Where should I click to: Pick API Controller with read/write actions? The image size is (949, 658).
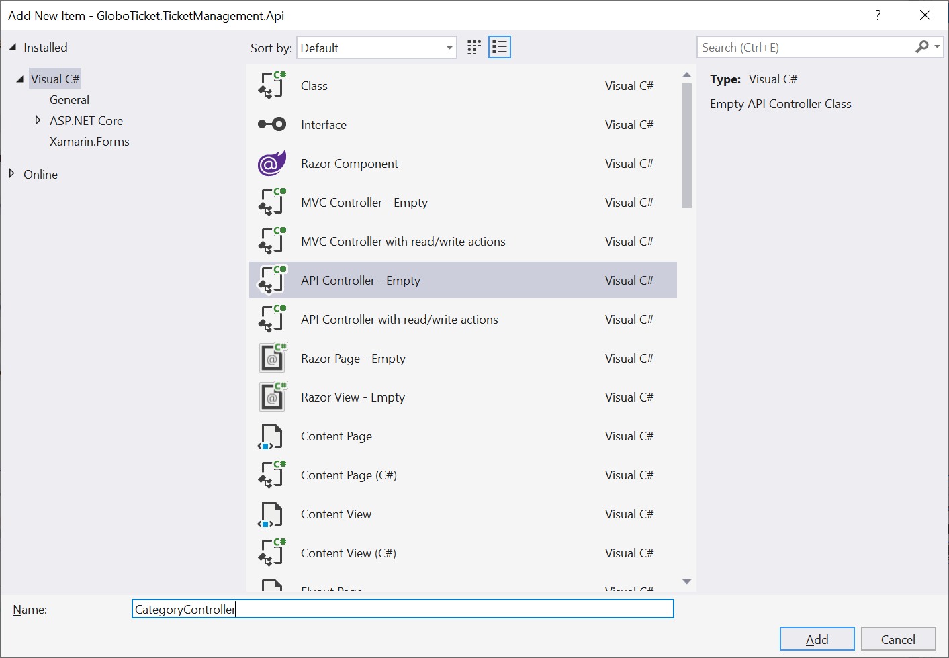tap(400, 319)
